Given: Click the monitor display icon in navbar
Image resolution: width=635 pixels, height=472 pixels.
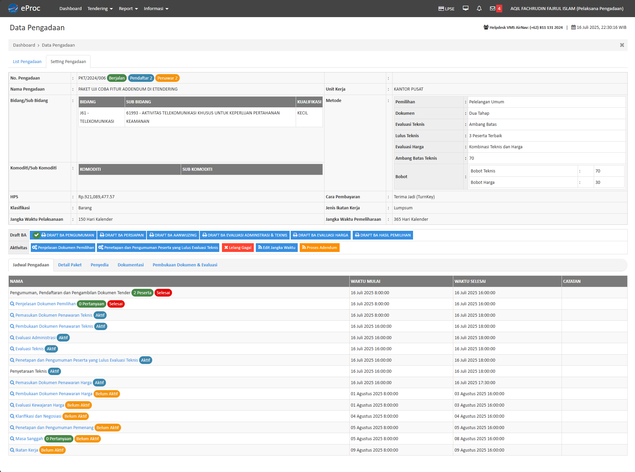Looking at the screenshot, I should (x=465, y=8).
